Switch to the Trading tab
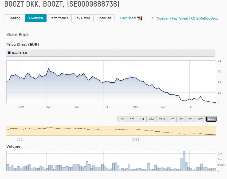The image size is (227, 179). point(14,18)
